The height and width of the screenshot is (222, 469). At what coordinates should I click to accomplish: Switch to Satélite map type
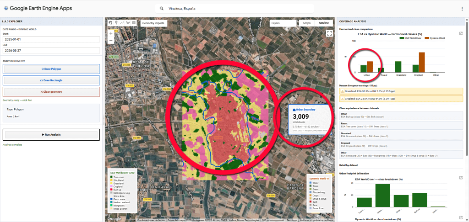[323, 22]
